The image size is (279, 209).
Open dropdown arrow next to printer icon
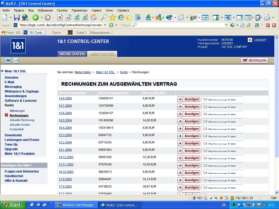coord(199,17)
